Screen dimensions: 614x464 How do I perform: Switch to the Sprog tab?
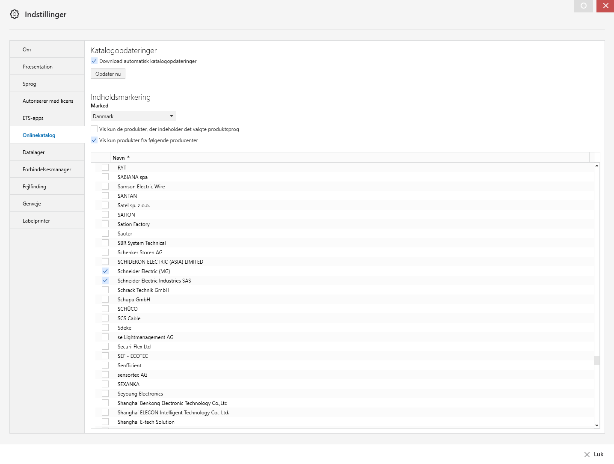coord(47,83)
